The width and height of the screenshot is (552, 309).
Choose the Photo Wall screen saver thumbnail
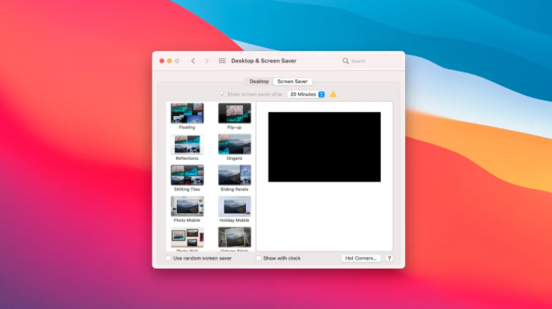[x=187, y=237]
